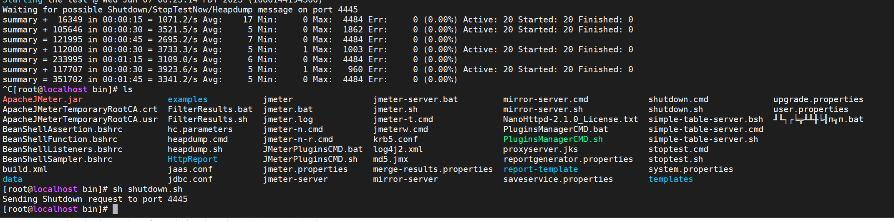Click the ApacheJMeter.jar file name
The image size is (894, 221).
coord(43,99)
